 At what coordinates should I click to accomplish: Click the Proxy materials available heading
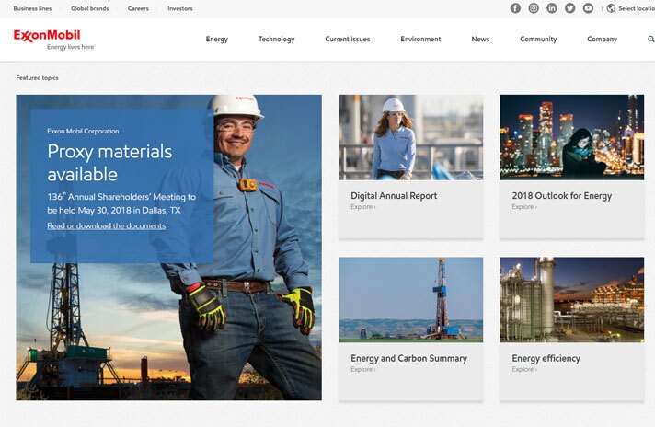(109, 163)
